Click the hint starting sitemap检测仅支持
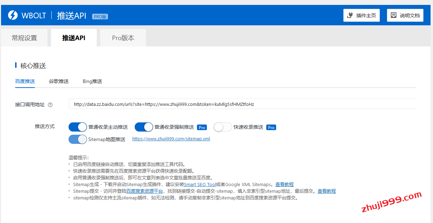This screenshot has height=223, width=433. [186, 198]
